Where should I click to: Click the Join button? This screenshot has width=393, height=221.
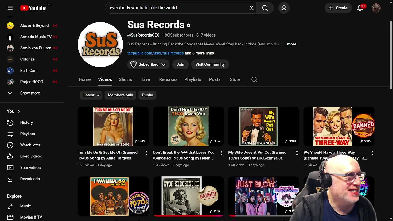tap(180, 64)
